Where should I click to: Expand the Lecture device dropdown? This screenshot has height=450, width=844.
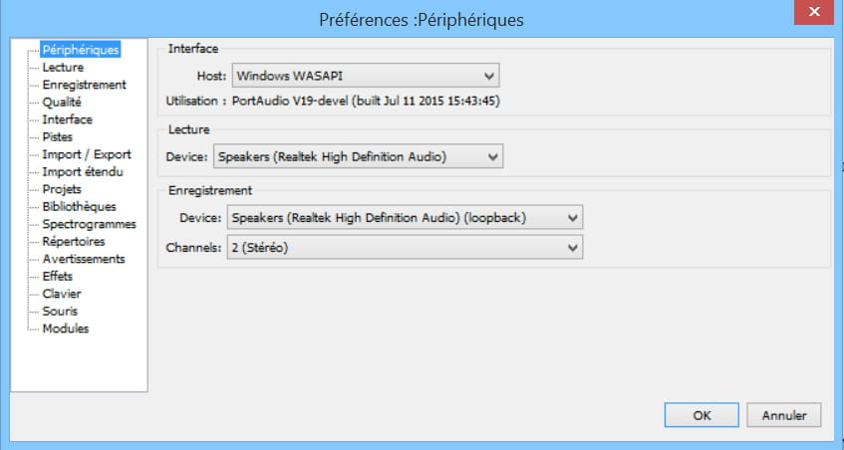(358, 156)
